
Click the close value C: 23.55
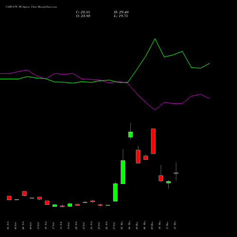tap(83, 12)
